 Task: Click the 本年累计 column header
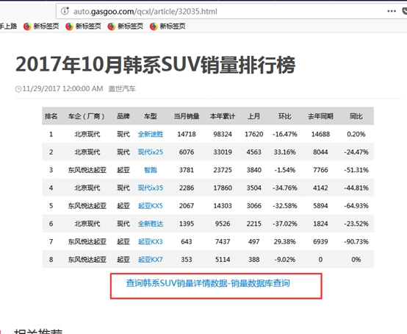point(223,116)
